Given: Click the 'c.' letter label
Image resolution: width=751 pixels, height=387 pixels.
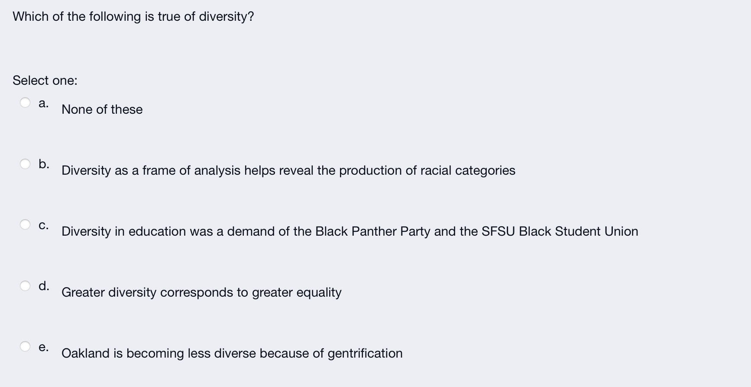Looking at the screenshot, I should click(x=43, y=225).
